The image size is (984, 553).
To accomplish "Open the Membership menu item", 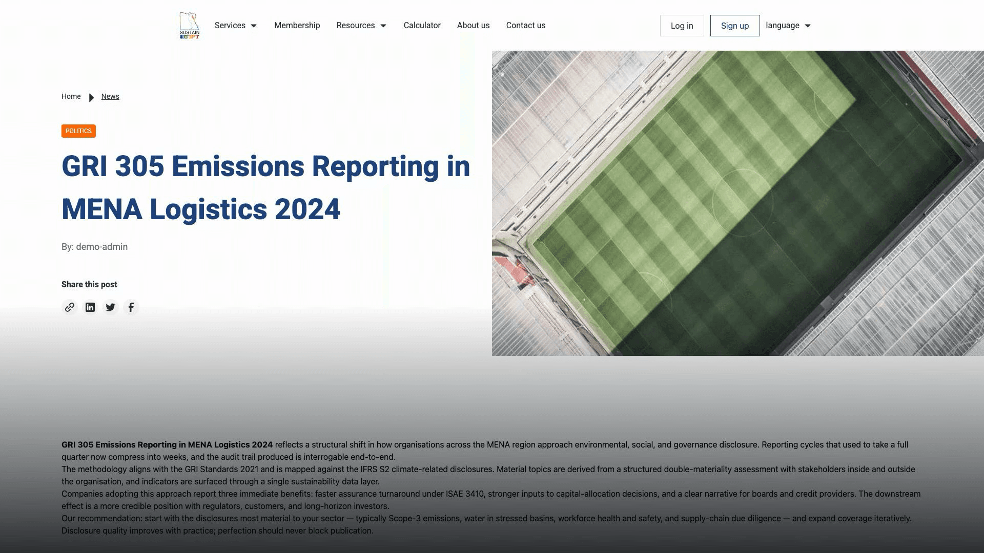I will 297,26.
